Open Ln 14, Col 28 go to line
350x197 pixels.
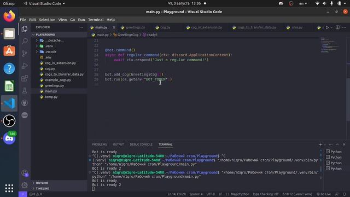(x=177, y=194)
